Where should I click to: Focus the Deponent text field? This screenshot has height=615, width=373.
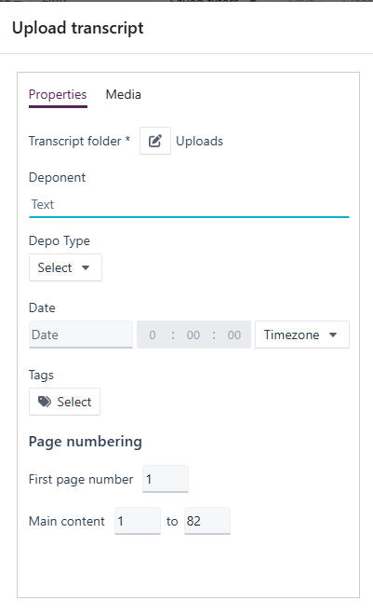pos(189,205)
